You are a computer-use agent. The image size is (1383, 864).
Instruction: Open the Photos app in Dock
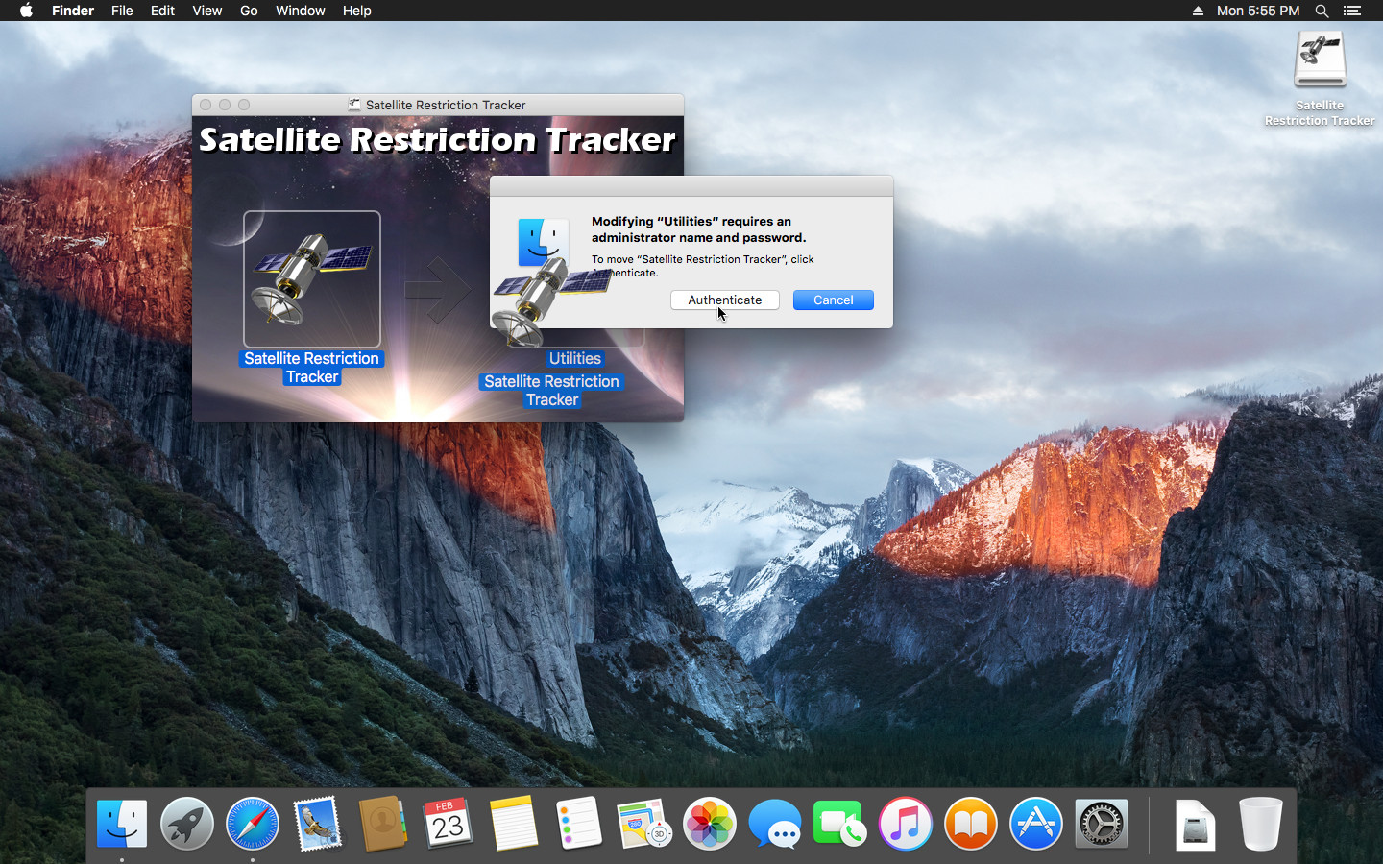coord(710,825)
